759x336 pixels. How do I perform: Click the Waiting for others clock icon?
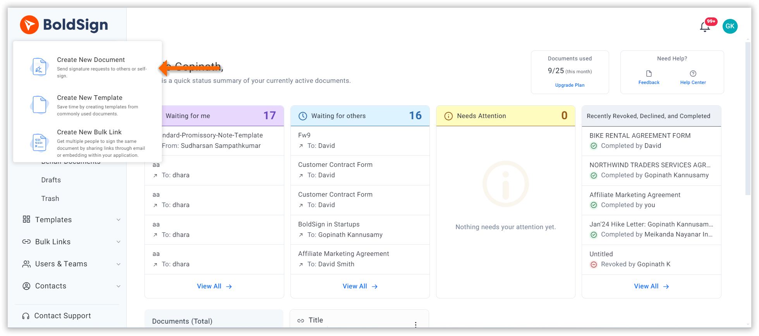click(303, 116)
